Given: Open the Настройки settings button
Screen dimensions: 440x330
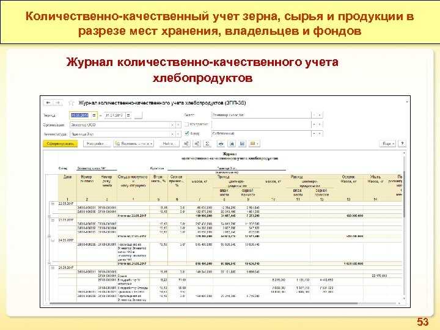Looking at the screenshot, I should coord(97,144).
